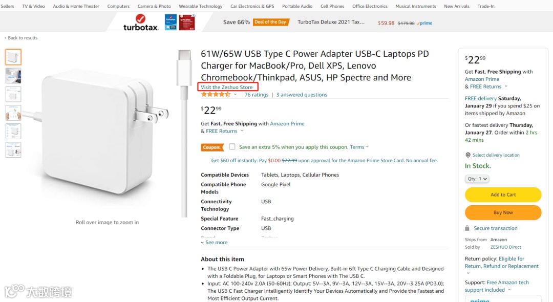Image resolution: width=553 pixels, height=302 pixels.
Task: Expand the coupon Terms dropdown
Action: 367,147
